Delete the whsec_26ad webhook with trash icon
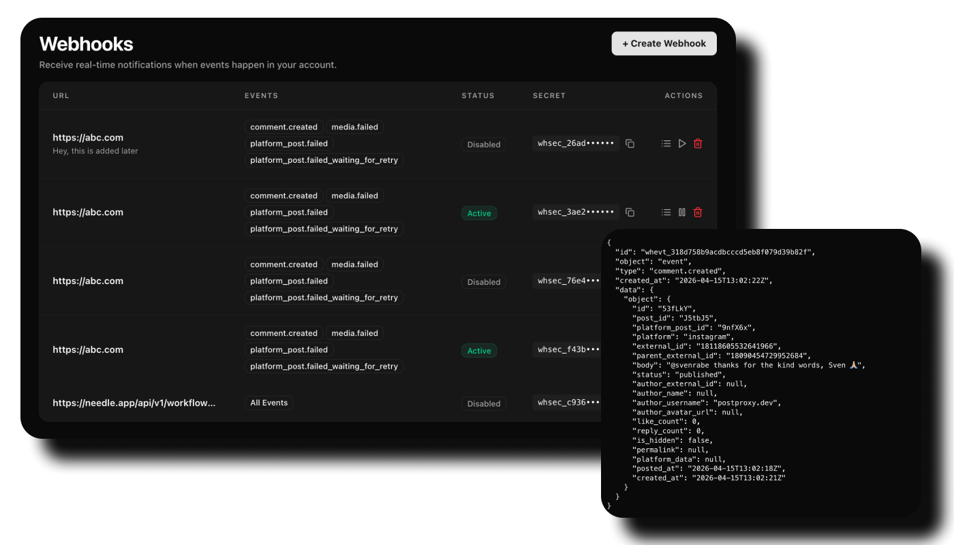Screen dimensions: 954x545 click(698, 144)
